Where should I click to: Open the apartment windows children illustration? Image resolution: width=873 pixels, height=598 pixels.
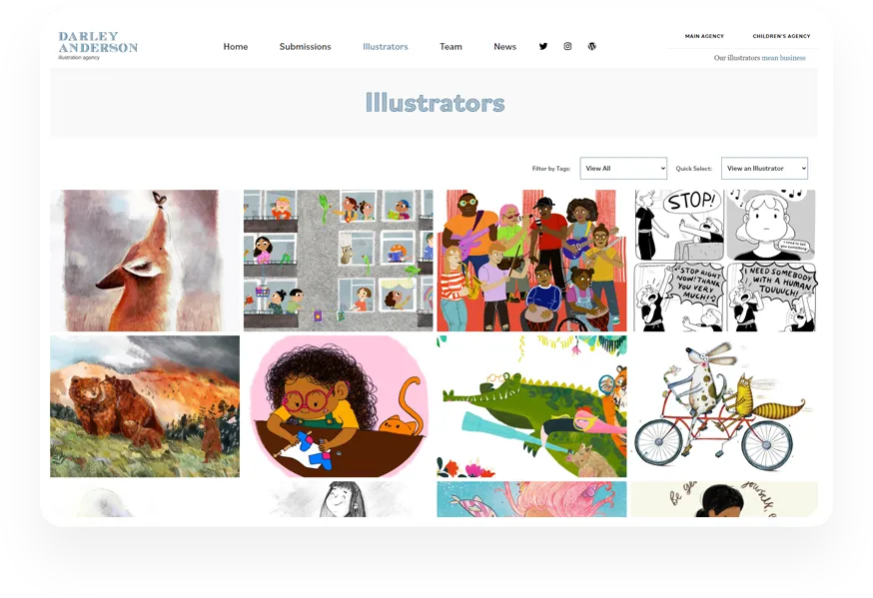coord(338,261)
